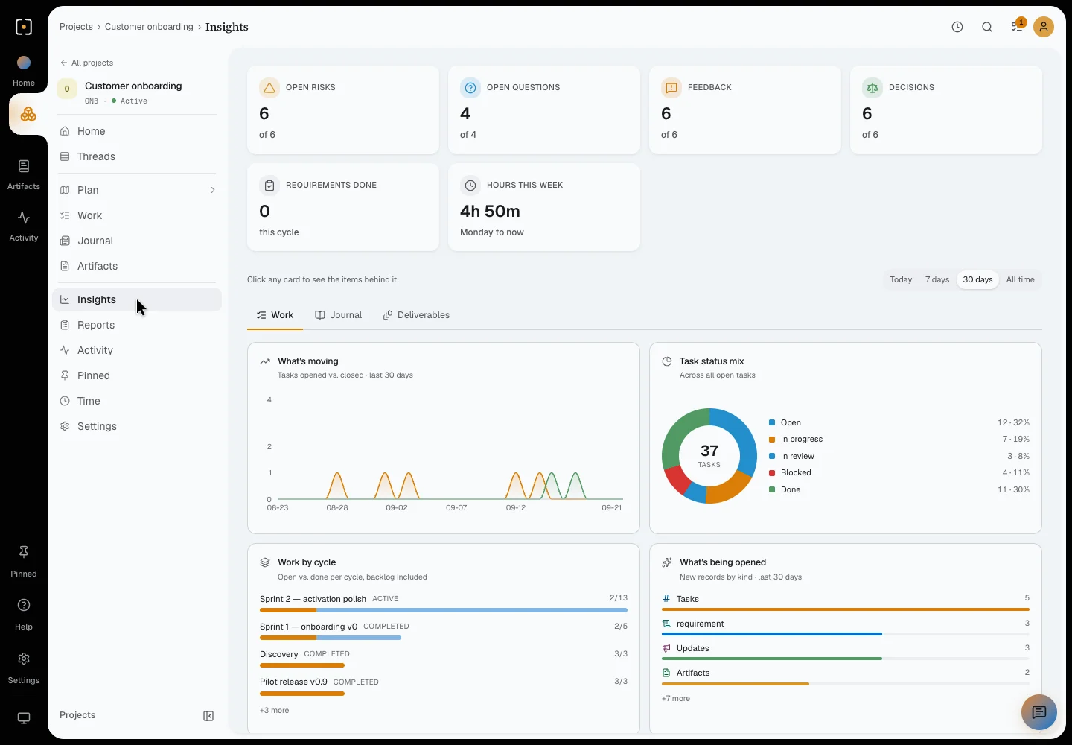Screen dimensions: 1072x745
Task: Click the Sprint 2 activation polish progress bar
Action: (x=444, y=610)
